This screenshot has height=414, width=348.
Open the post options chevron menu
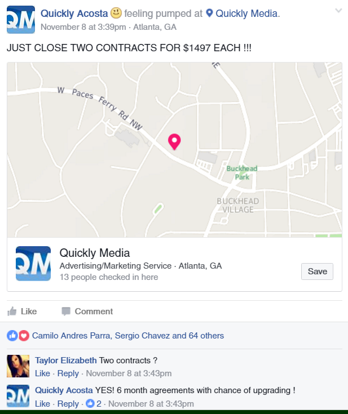[338, 11]
